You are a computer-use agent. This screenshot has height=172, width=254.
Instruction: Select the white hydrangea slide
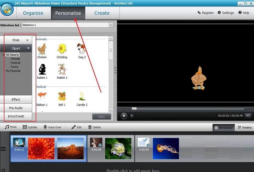coord(118,149)
